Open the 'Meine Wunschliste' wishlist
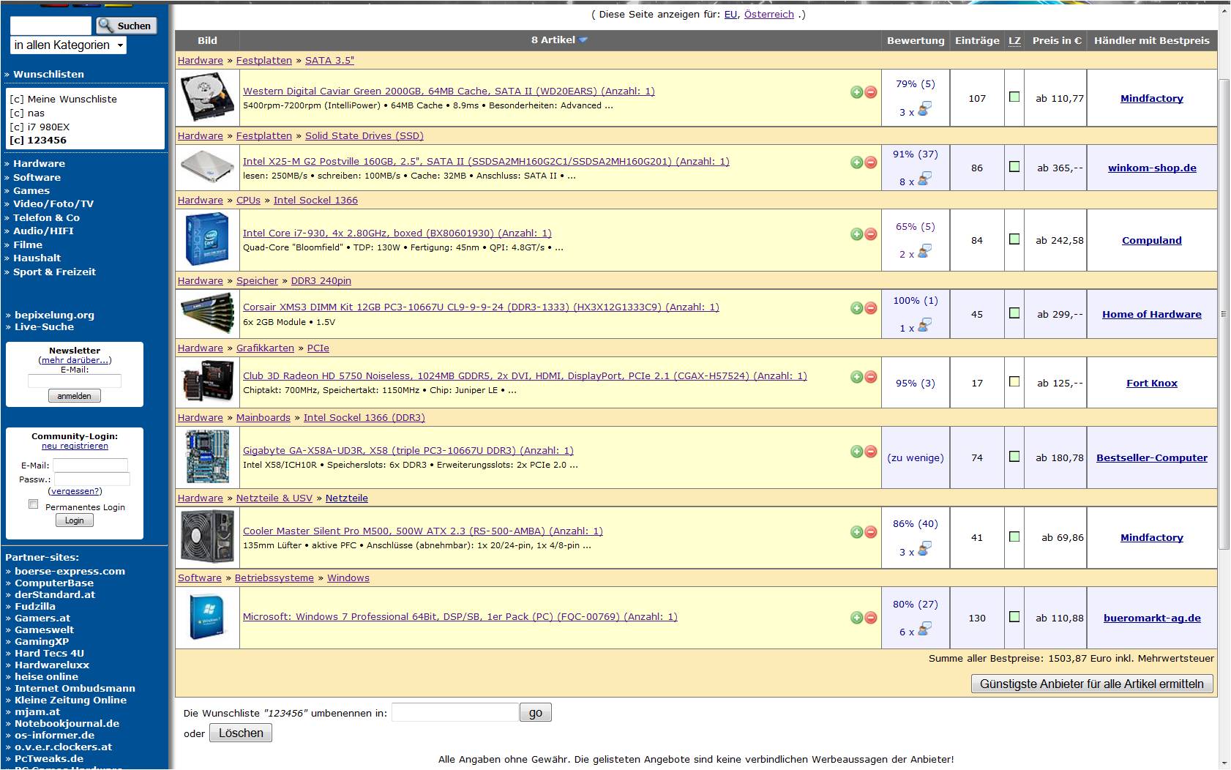 click(72, 100)
